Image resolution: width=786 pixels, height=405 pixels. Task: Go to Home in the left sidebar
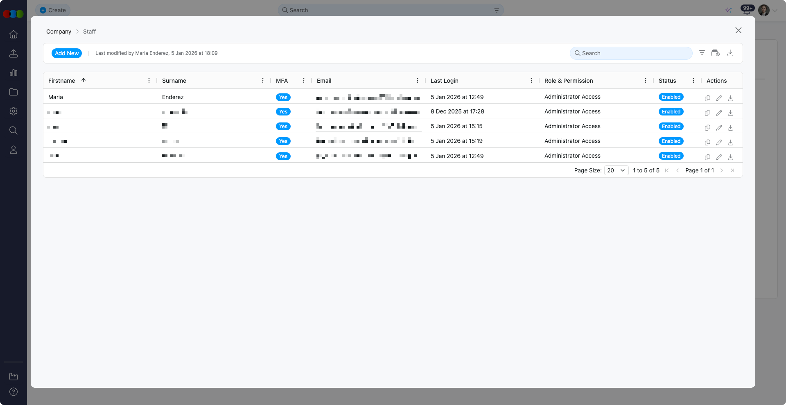14,34
